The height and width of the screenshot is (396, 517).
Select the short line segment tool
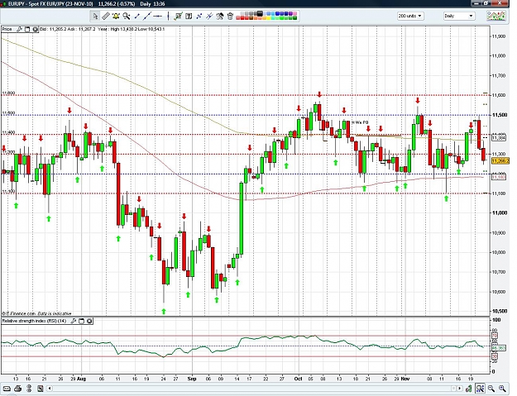[136, 16]
